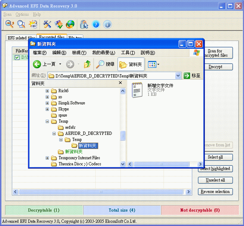
Task: Expand the Temporary Internet Files node
Action: (x=47, y=158)
